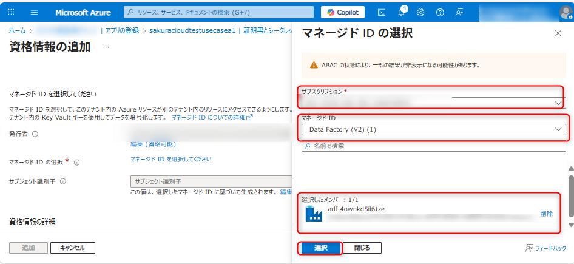Click the 資格情報の詳細 heading
This screenshot has height=264, width=574.
click(x=32, y=221)
